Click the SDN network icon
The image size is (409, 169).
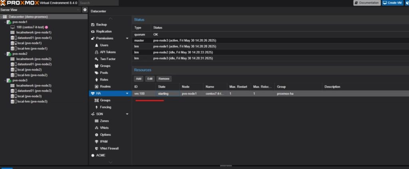pyautogui.click(x=93, y=114)
